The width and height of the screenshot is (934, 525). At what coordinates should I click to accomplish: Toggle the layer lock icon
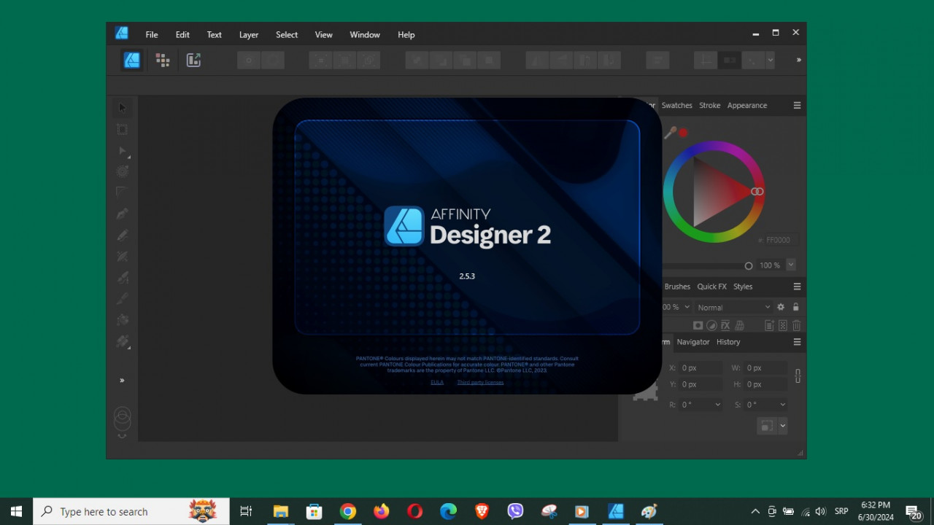tap(796, 307)
